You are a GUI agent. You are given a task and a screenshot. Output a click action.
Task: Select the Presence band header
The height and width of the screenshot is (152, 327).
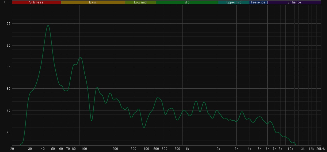point(258,2)
